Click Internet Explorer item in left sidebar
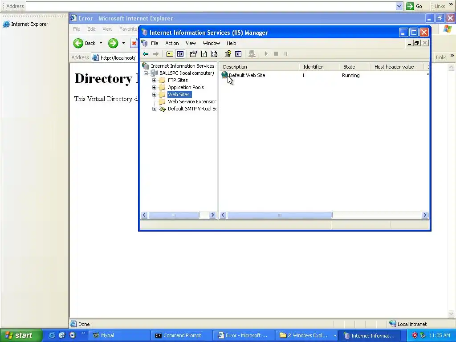This screenshot has height=342, width=456. tap(25, 24)
